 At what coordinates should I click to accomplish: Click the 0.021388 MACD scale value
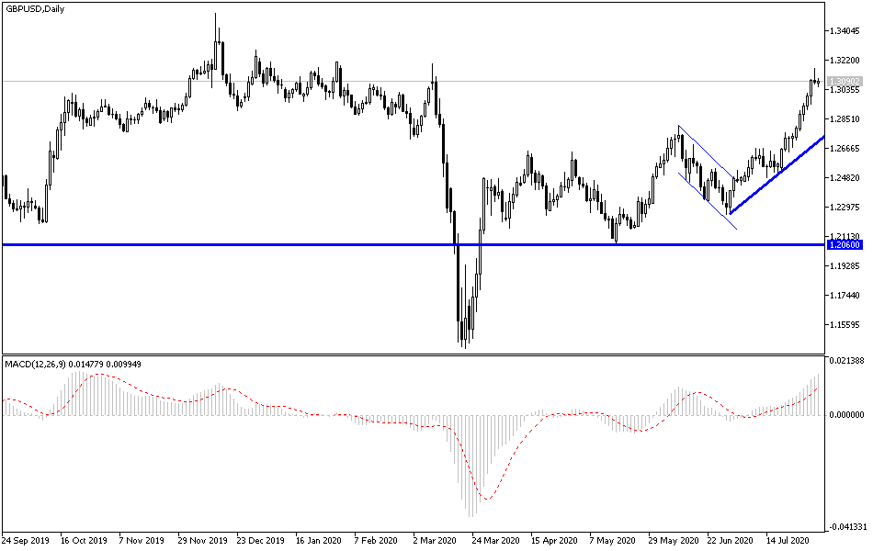(x=845, y=361)
